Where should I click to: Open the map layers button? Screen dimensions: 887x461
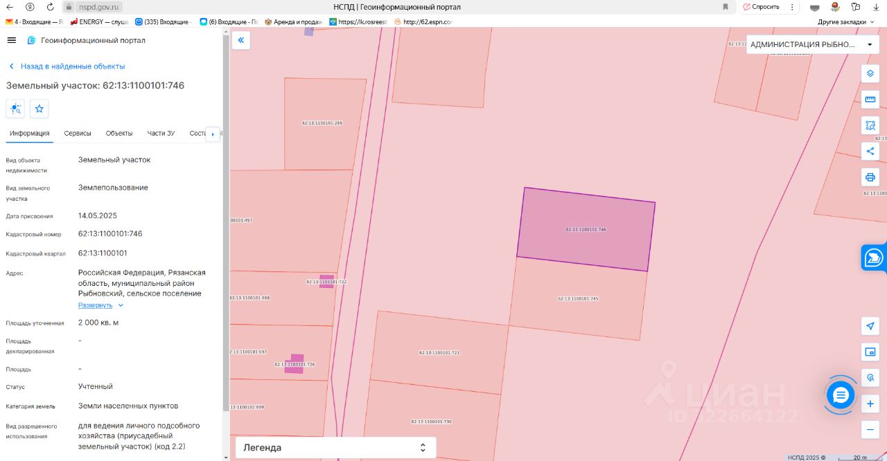point(870,73)
